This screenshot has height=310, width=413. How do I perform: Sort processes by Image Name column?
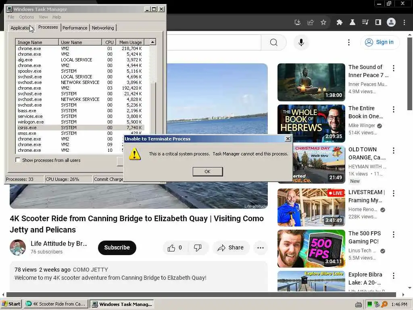(x=37, y=42)
